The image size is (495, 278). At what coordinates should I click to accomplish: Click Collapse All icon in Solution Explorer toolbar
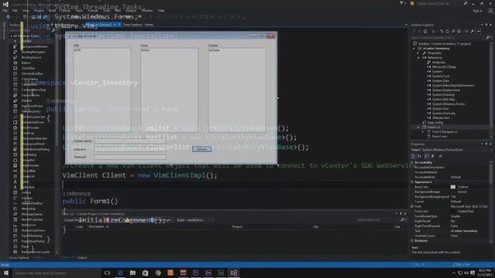453,31
